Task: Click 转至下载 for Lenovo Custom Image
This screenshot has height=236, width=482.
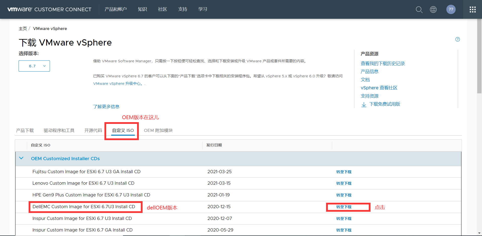Action: (x=344, y=183)
